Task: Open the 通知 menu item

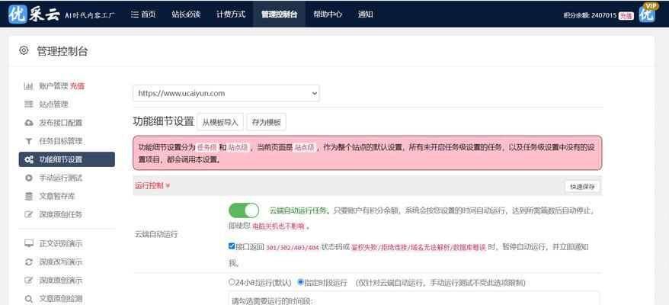Action: pos(366,14)
